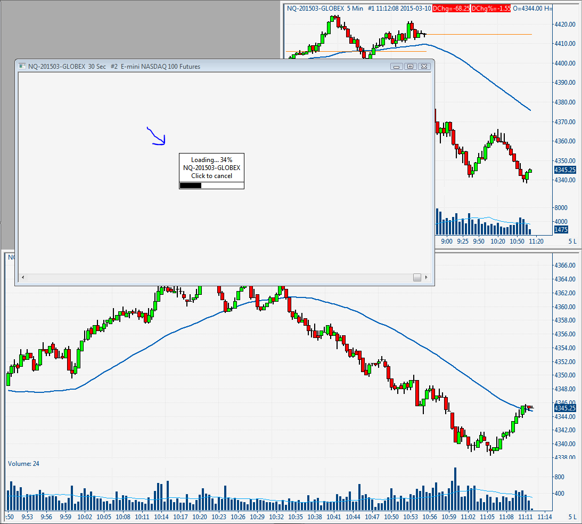Click the 1475 volume value box

[x=561, y=230]
